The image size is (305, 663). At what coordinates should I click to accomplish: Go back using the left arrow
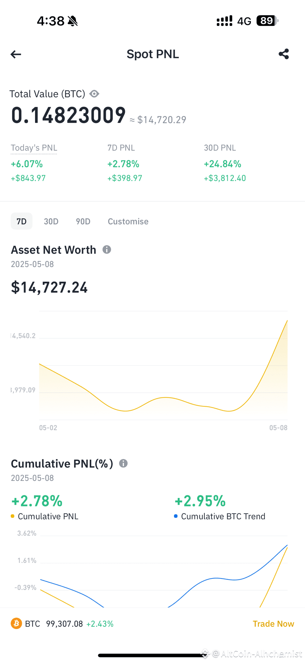click(16, 54)
